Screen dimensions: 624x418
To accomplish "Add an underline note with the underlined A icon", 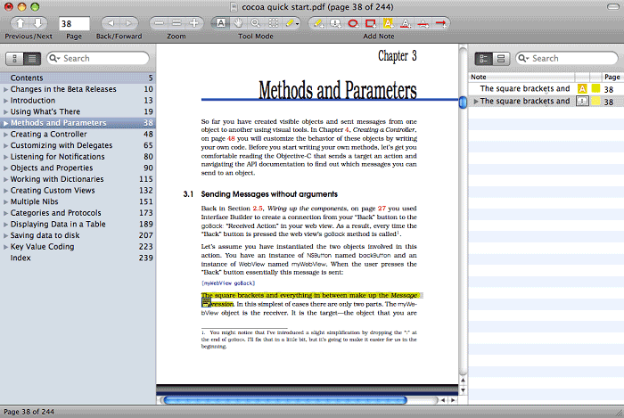I will click(406, 23).
